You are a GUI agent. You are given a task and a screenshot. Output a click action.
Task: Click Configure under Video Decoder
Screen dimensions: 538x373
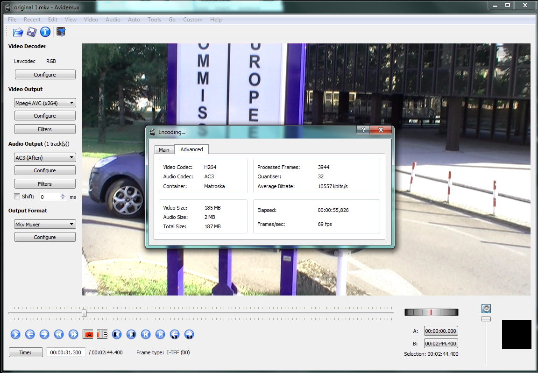click(45, 75)
